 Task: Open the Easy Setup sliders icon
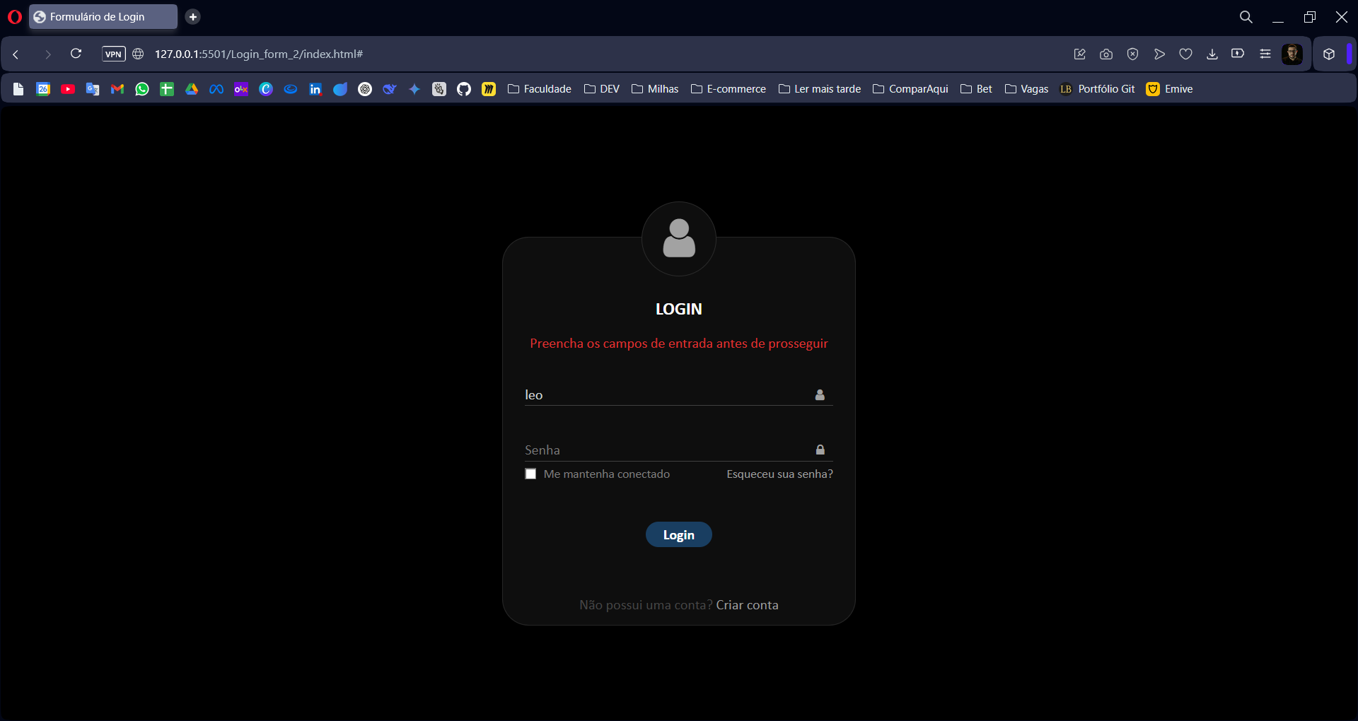pos(1265,54)
